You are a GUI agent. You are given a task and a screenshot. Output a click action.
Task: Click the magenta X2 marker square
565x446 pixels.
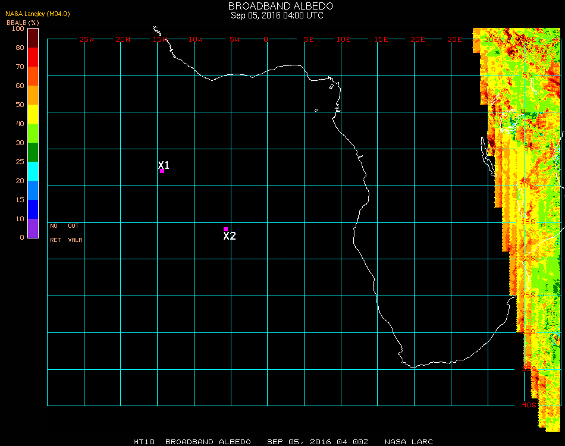(x=225, y=229)
